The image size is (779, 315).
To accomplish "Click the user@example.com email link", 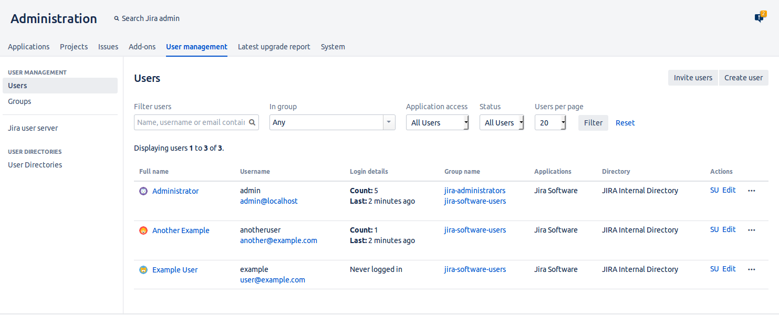I will click(x=273, y=280).
